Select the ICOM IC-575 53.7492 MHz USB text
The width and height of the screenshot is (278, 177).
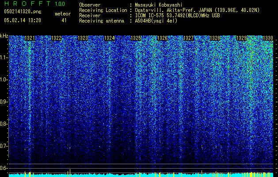177,15
